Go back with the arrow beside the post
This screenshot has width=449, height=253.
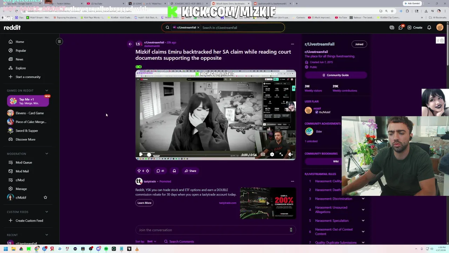(130, 44)
